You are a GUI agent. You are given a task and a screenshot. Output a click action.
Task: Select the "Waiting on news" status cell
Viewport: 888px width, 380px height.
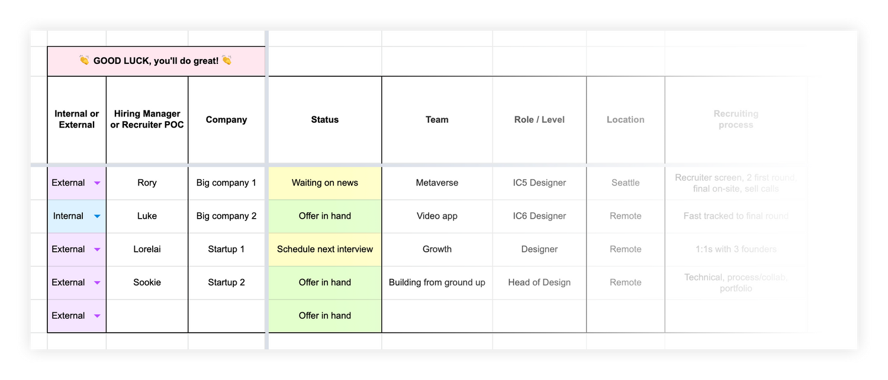pos(324,183)
